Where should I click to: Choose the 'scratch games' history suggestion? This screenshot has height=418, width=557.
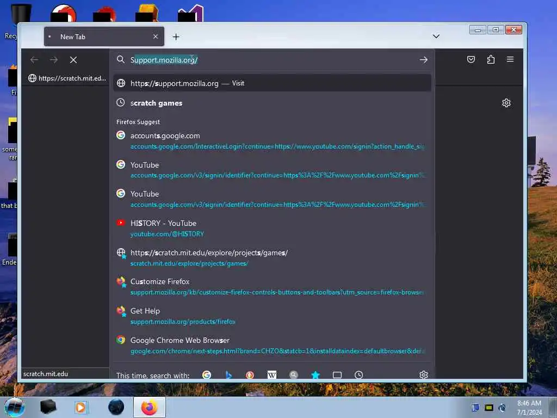point(272,103)
